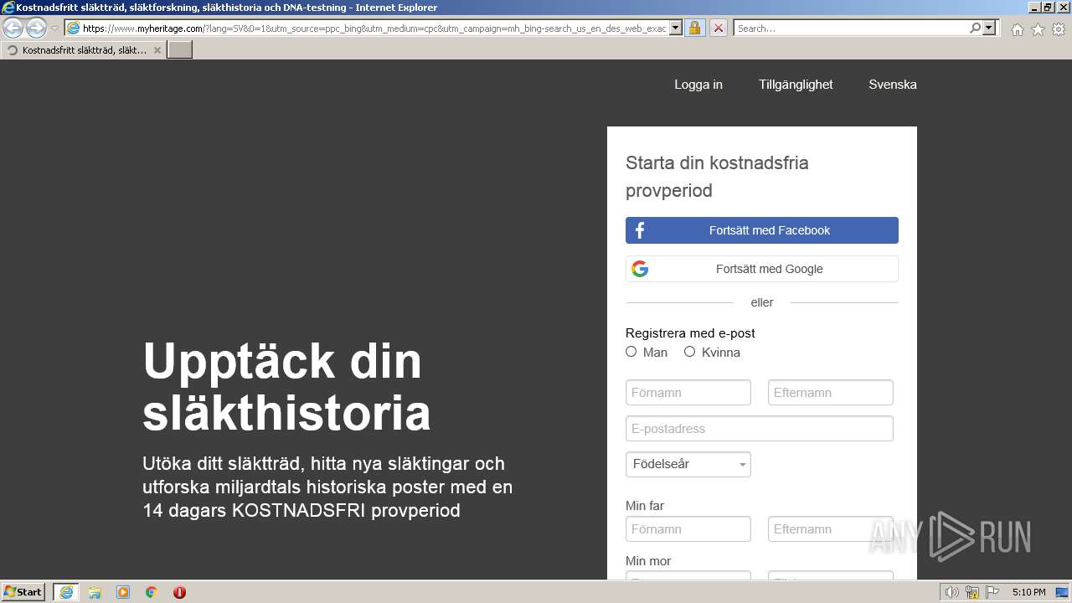Click the myheritage.com address bar URL
The image size is (1072, 603).
(x=374, y=28)
